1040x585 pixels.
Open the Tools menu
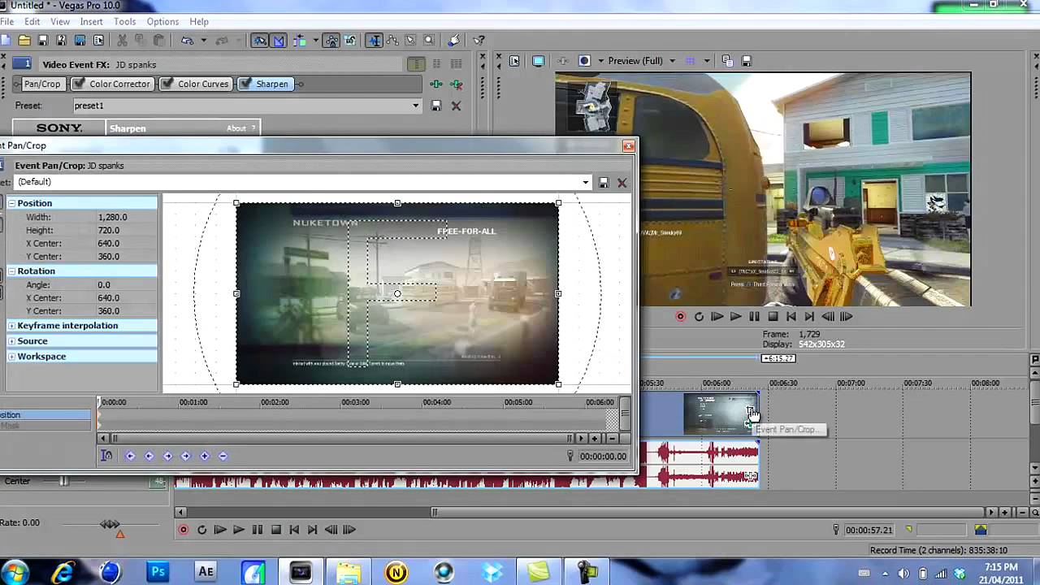125,21
